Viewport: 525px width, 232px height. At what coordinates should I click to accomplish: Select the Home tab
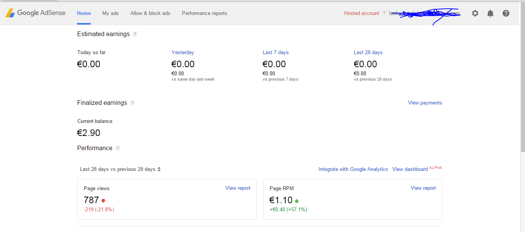coord(84,13)
